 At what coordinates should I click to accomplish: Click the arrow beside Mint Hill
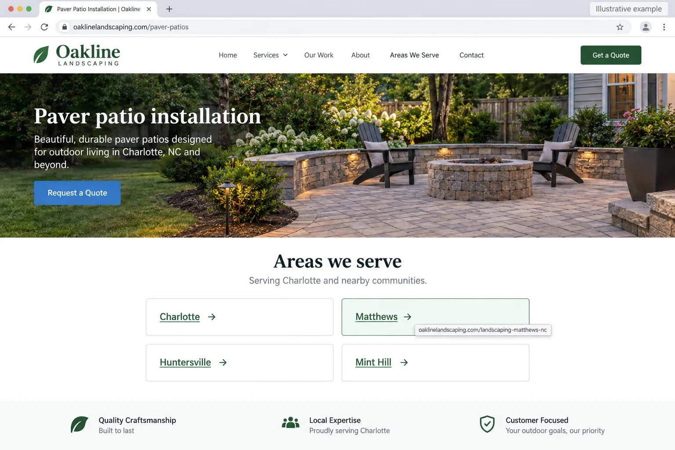click(404, 363)
